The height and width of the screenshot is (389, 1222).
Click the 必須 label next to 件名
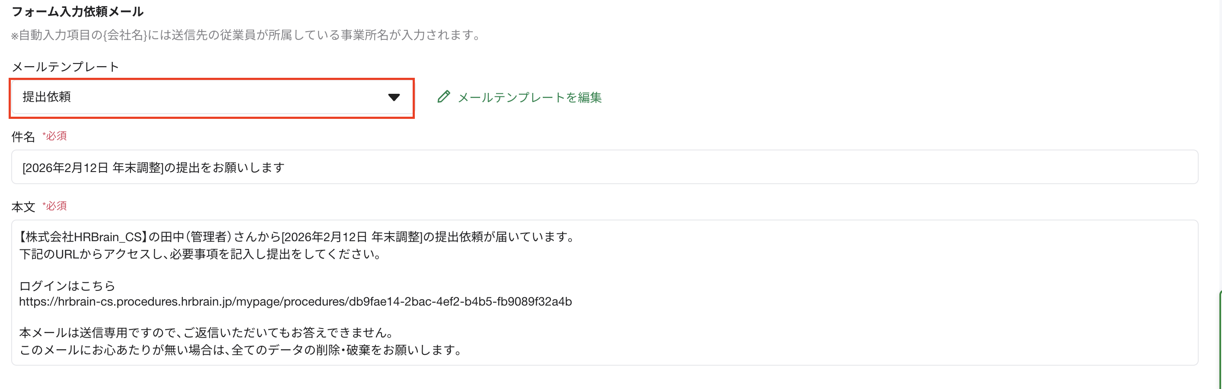(x=54, y=136)
